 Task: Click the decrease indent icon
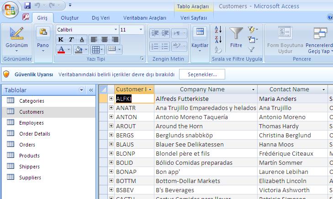155,33
